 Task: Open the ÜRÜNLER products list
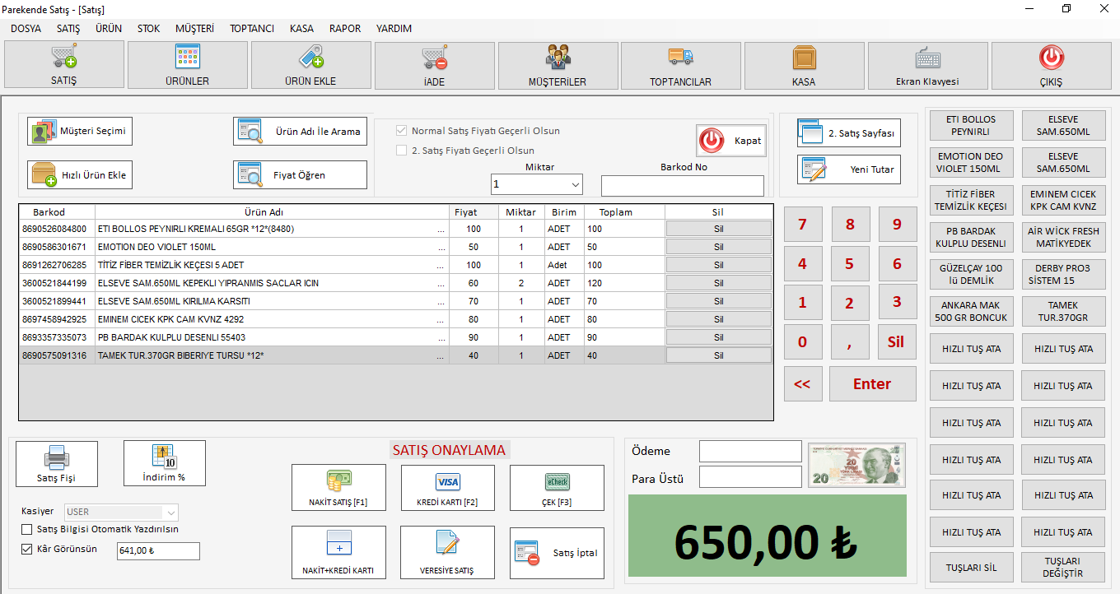188,64
